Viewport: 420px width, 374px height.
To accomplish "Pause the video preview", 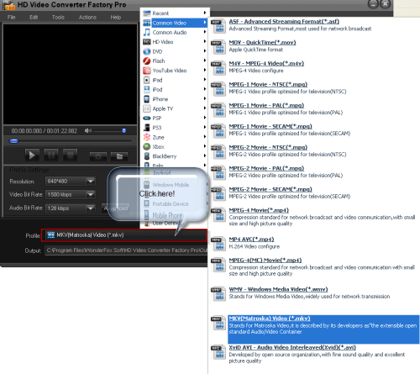I will pyautogui.click(x=51, y=155).
